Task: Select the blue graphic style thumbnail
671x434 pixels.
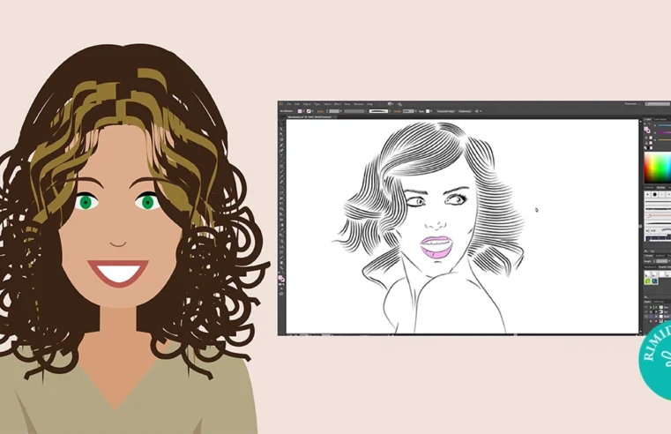Action: click(x=654, y=281)
